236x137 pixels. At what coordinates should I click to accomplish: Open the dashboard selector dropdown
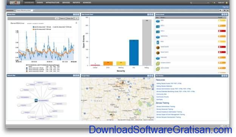click(x=24, y=10)
